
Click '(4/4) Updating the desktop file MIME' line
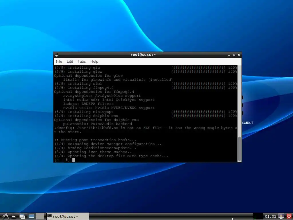(x=111, y=156)
